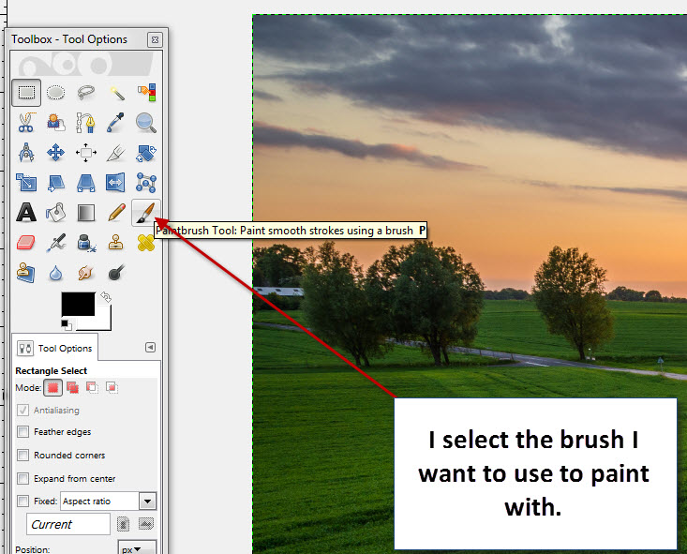Select the Fuzzy Select wand tool
Screen dimensions: 687x554
coord(116,93)
